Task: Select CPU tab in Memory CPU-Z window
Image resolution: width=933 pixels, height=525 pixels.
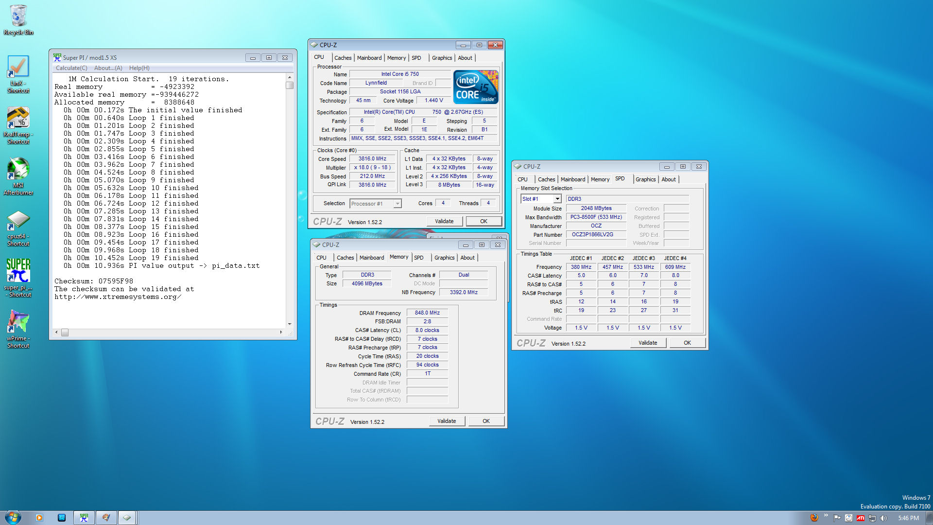Action: [322, 258]
